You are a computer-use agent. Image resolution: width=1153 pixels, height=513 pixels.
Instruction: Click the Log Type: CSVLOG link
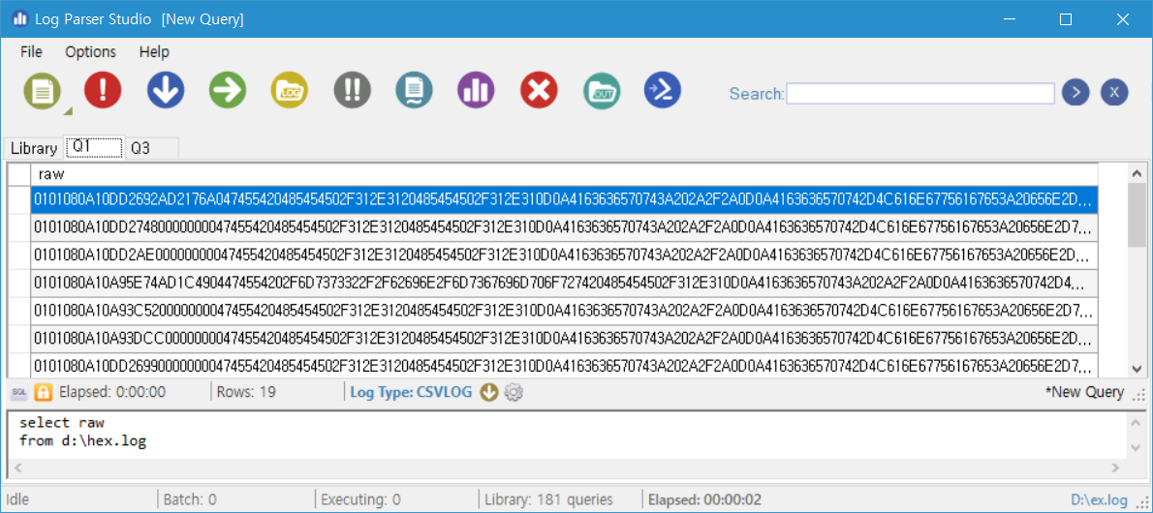pos(410,392)
